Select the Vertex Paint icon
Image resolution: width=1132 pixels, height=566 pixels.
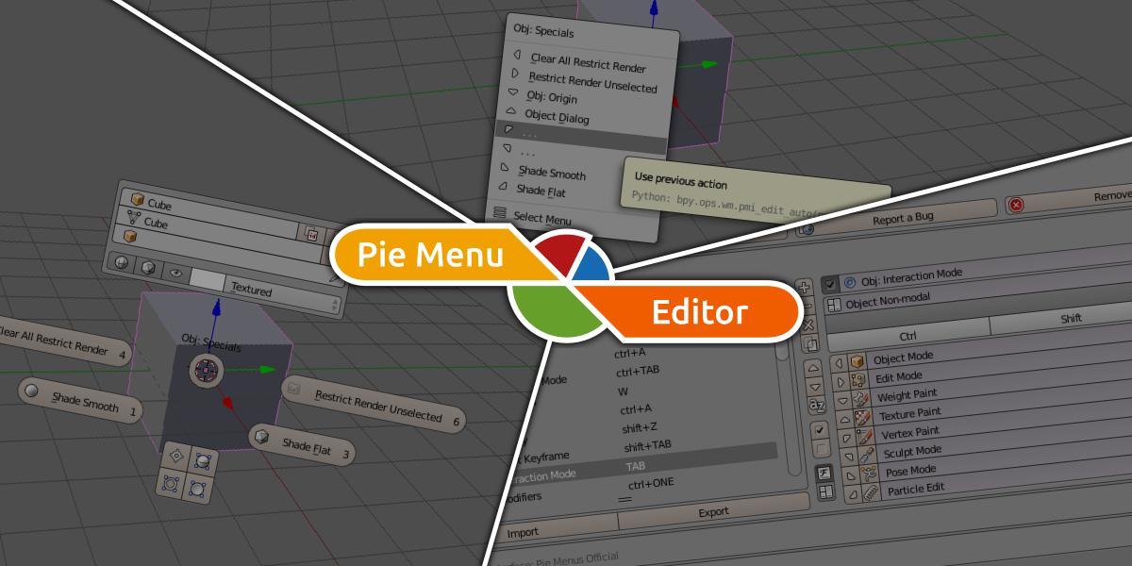(867, 435)
